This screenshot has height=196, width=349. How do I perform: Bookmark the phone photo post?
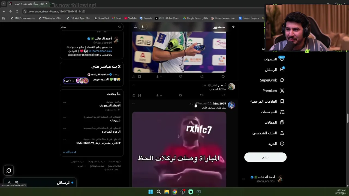point(139,77)
